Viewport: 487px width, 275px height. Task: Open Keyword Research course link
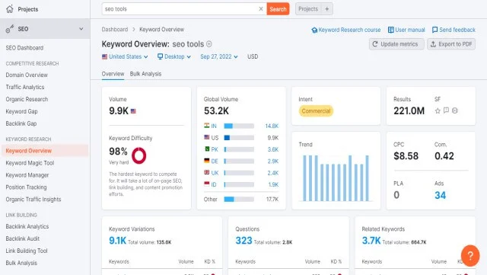point(346,30)
